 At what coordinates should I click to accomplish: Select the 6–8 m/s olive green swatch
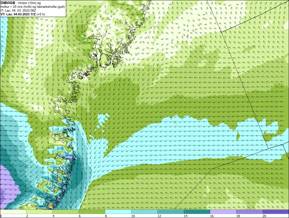[x=92, y=212]
